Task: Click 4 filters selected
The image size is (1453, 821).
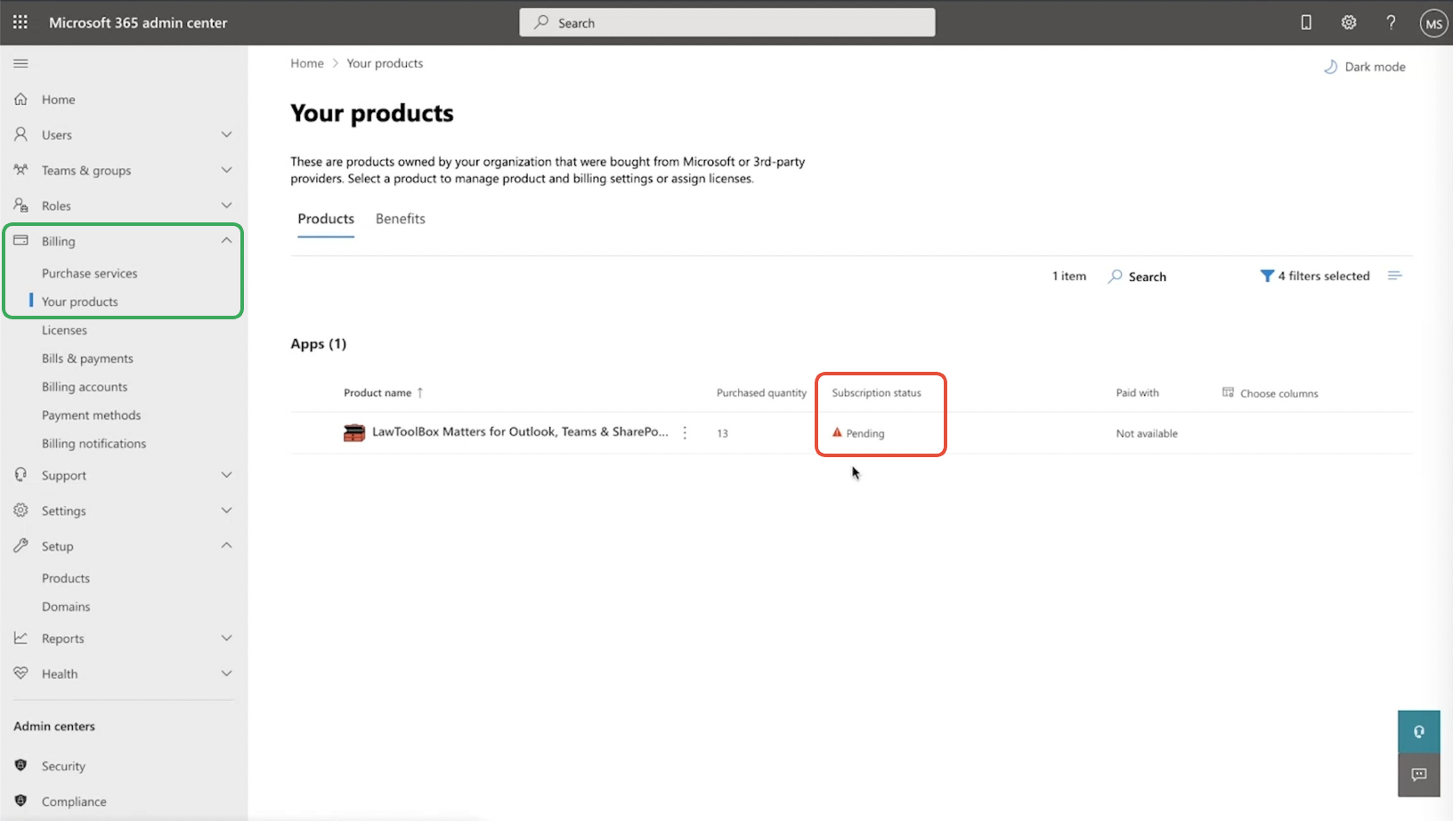Action: point(1314,276)
